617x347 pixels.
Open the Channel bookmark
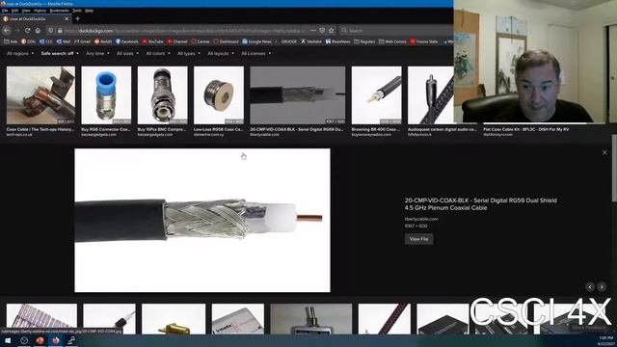(177, 41)
